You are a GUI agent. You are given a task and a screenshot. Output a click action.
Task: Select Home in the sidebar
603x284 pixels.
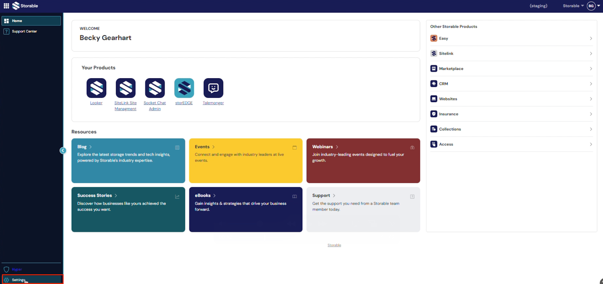tap(31, 21)
